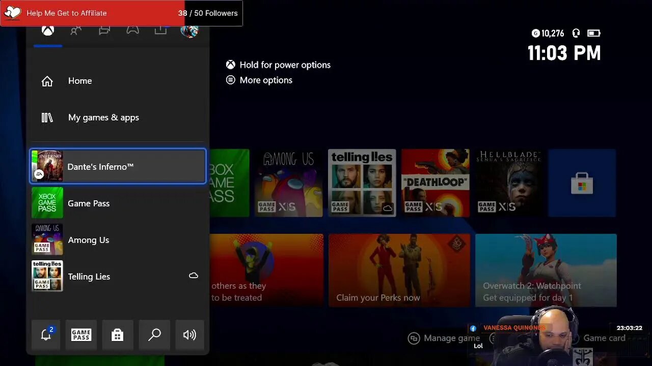Open Microsoft Store dashboard tile

582,183
